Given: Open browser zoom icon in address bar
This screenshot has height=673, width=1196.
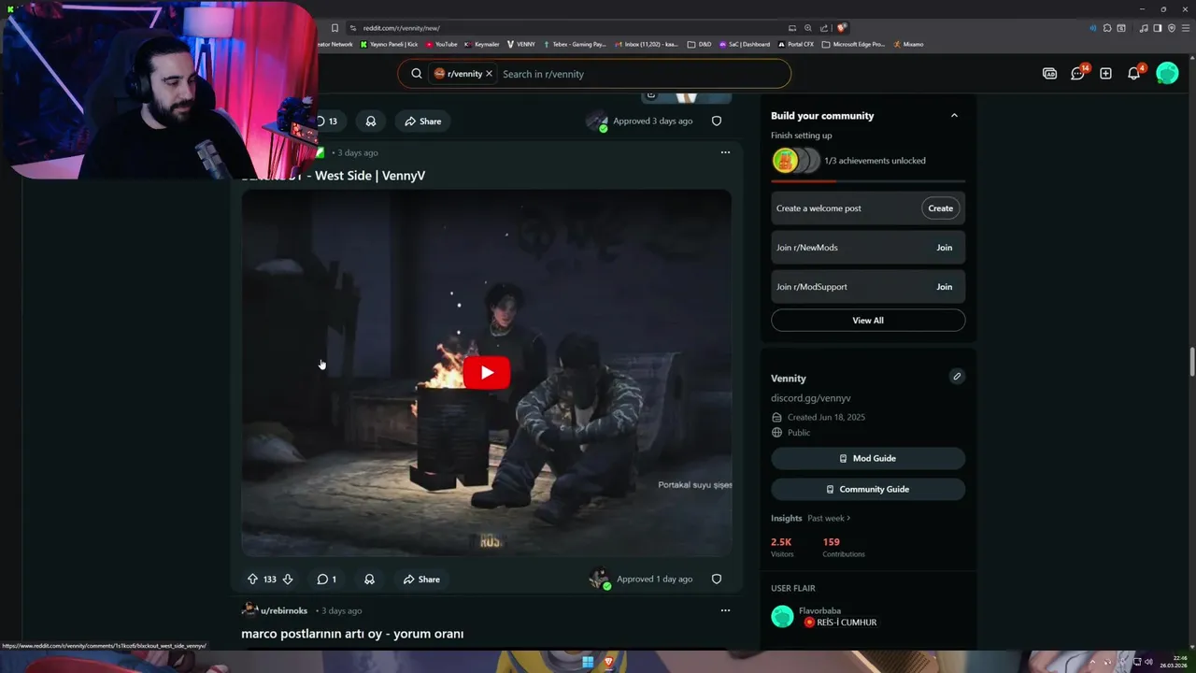Looking at the screenshot, I should tap(808, 28).
